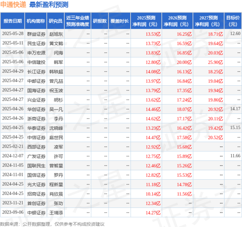
Task: Click the date 2023-11-21
Action: click(x=13, y=203)
